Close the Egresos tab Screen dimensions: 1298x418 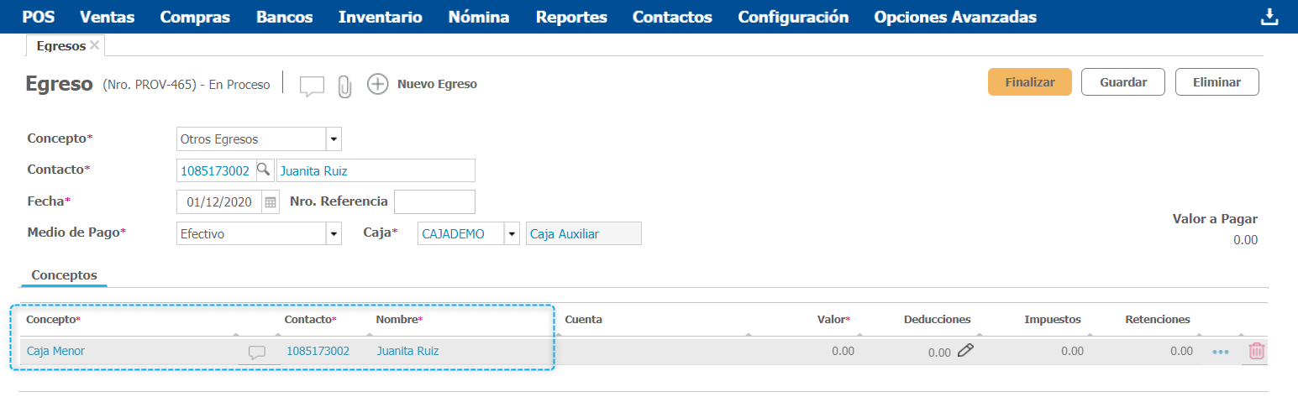click(95, 45)
